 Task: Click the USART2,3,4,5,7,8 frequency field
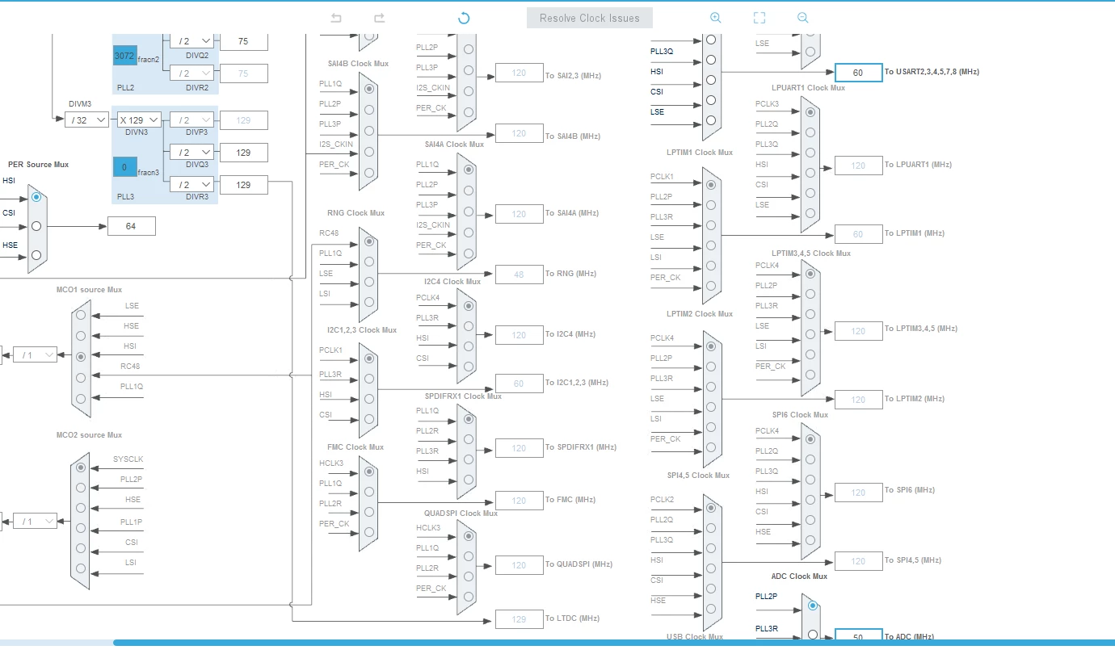point(858,73)
